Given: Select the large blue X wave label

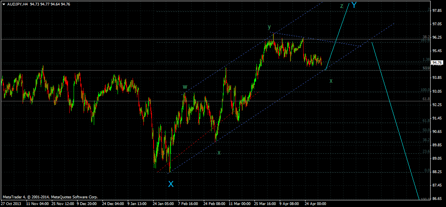Looking at the screenshot, I should point(171,184).
